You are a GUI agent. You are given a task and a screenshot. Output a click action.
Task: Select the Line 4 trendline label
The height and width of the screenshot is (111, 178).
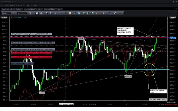tap(128, 77)
